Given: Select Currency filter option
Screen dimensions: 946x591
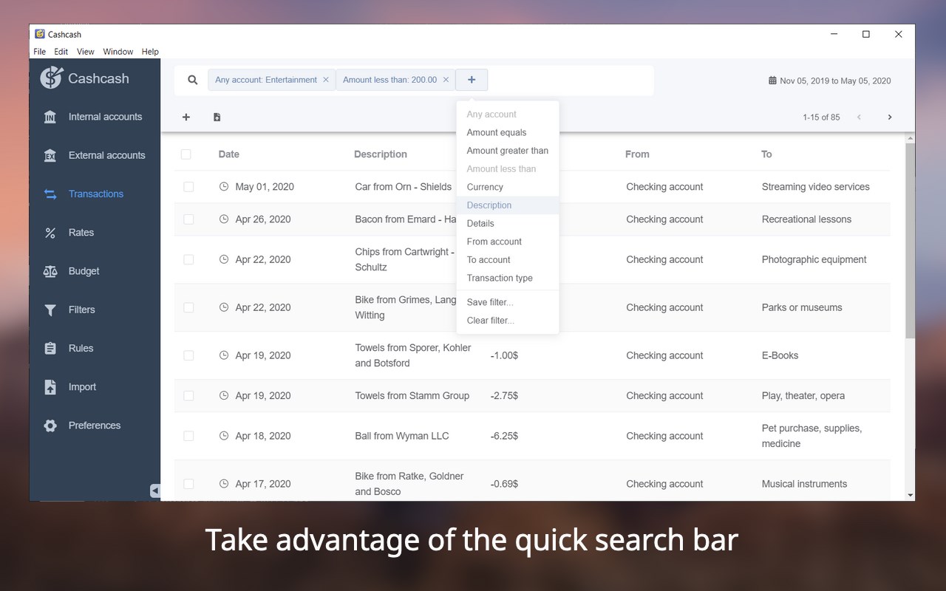Looking at the screenshot, I should (x=508, y=187).
